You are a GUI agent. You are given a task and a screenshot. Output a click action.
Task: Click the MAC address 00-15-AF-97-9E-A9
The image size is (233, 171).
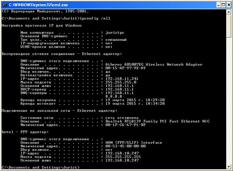coord(125,68)
